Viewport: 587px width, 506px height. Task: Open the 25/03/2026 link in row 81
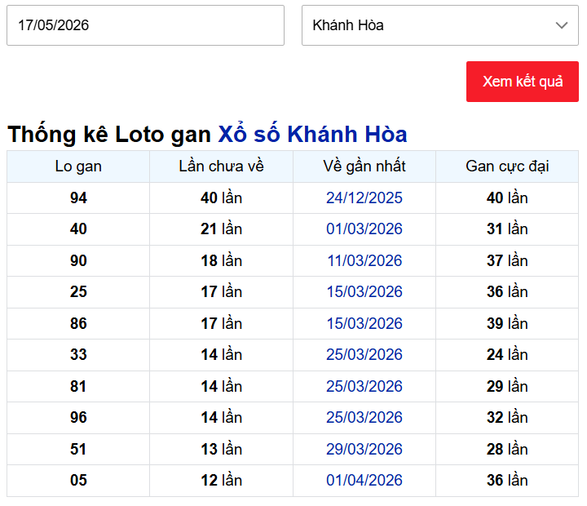(x=364, y=386)
